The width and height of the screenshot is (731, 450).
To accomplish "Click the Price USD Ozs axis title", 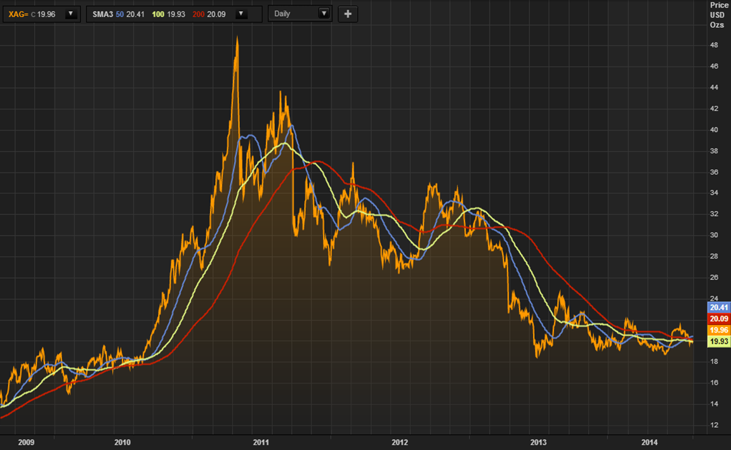I will 718,15.
